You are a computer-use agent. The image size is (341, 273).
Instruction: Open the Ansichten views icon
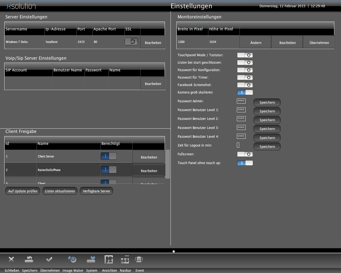tap(109, 259)
